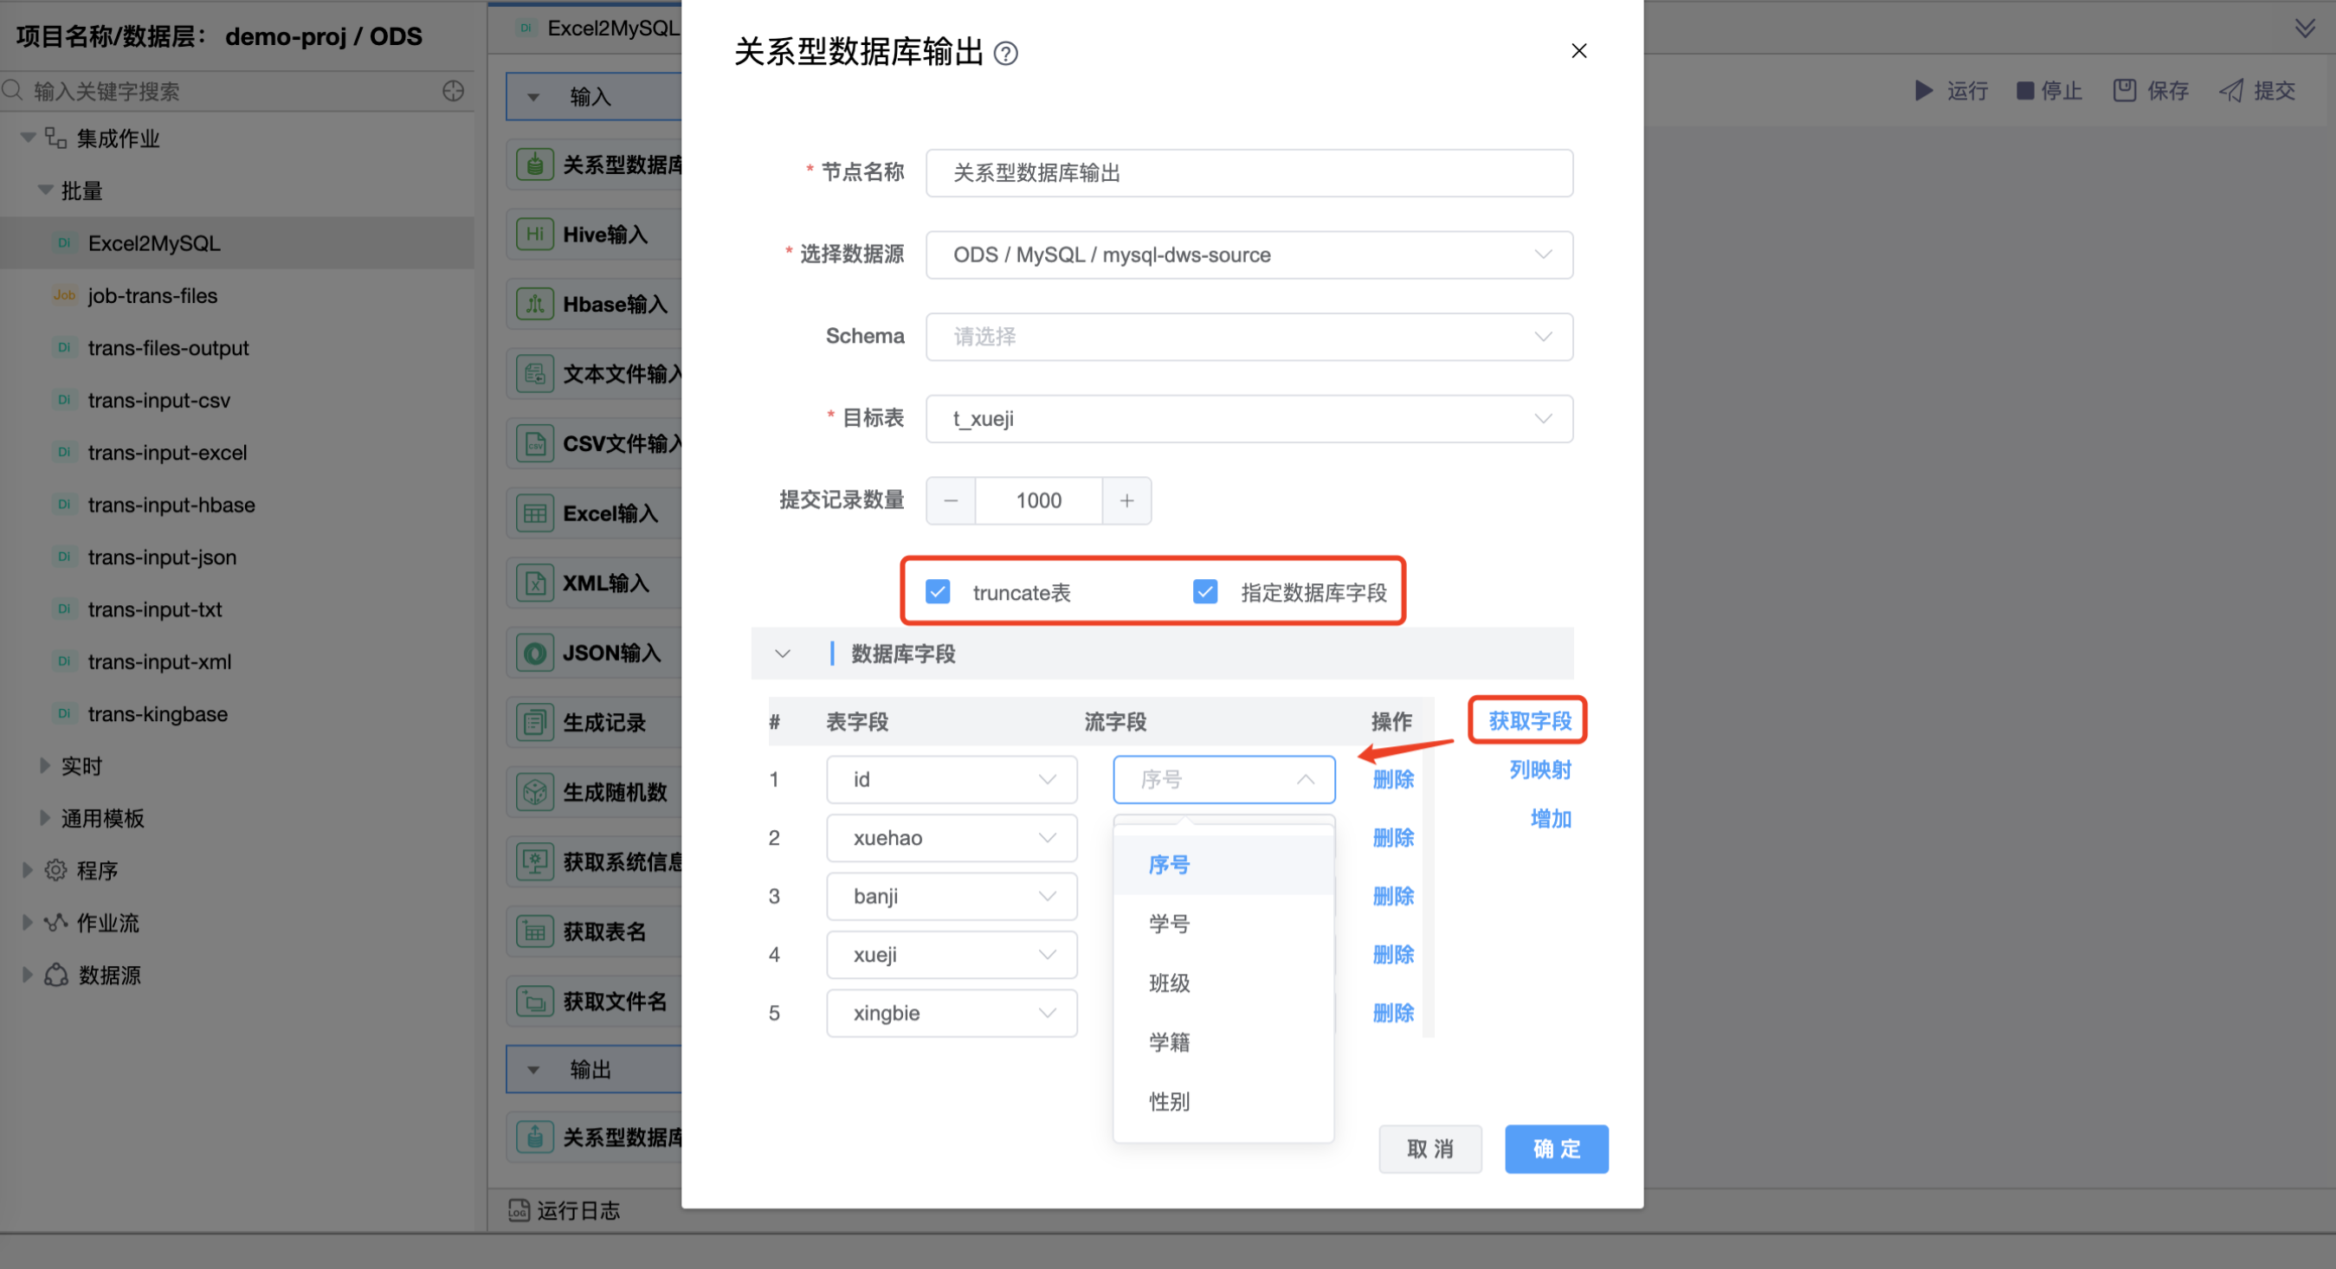Click the Excel输入 node icon
This screenshot has width=2336, height=1269.
(x=535, y=513)
